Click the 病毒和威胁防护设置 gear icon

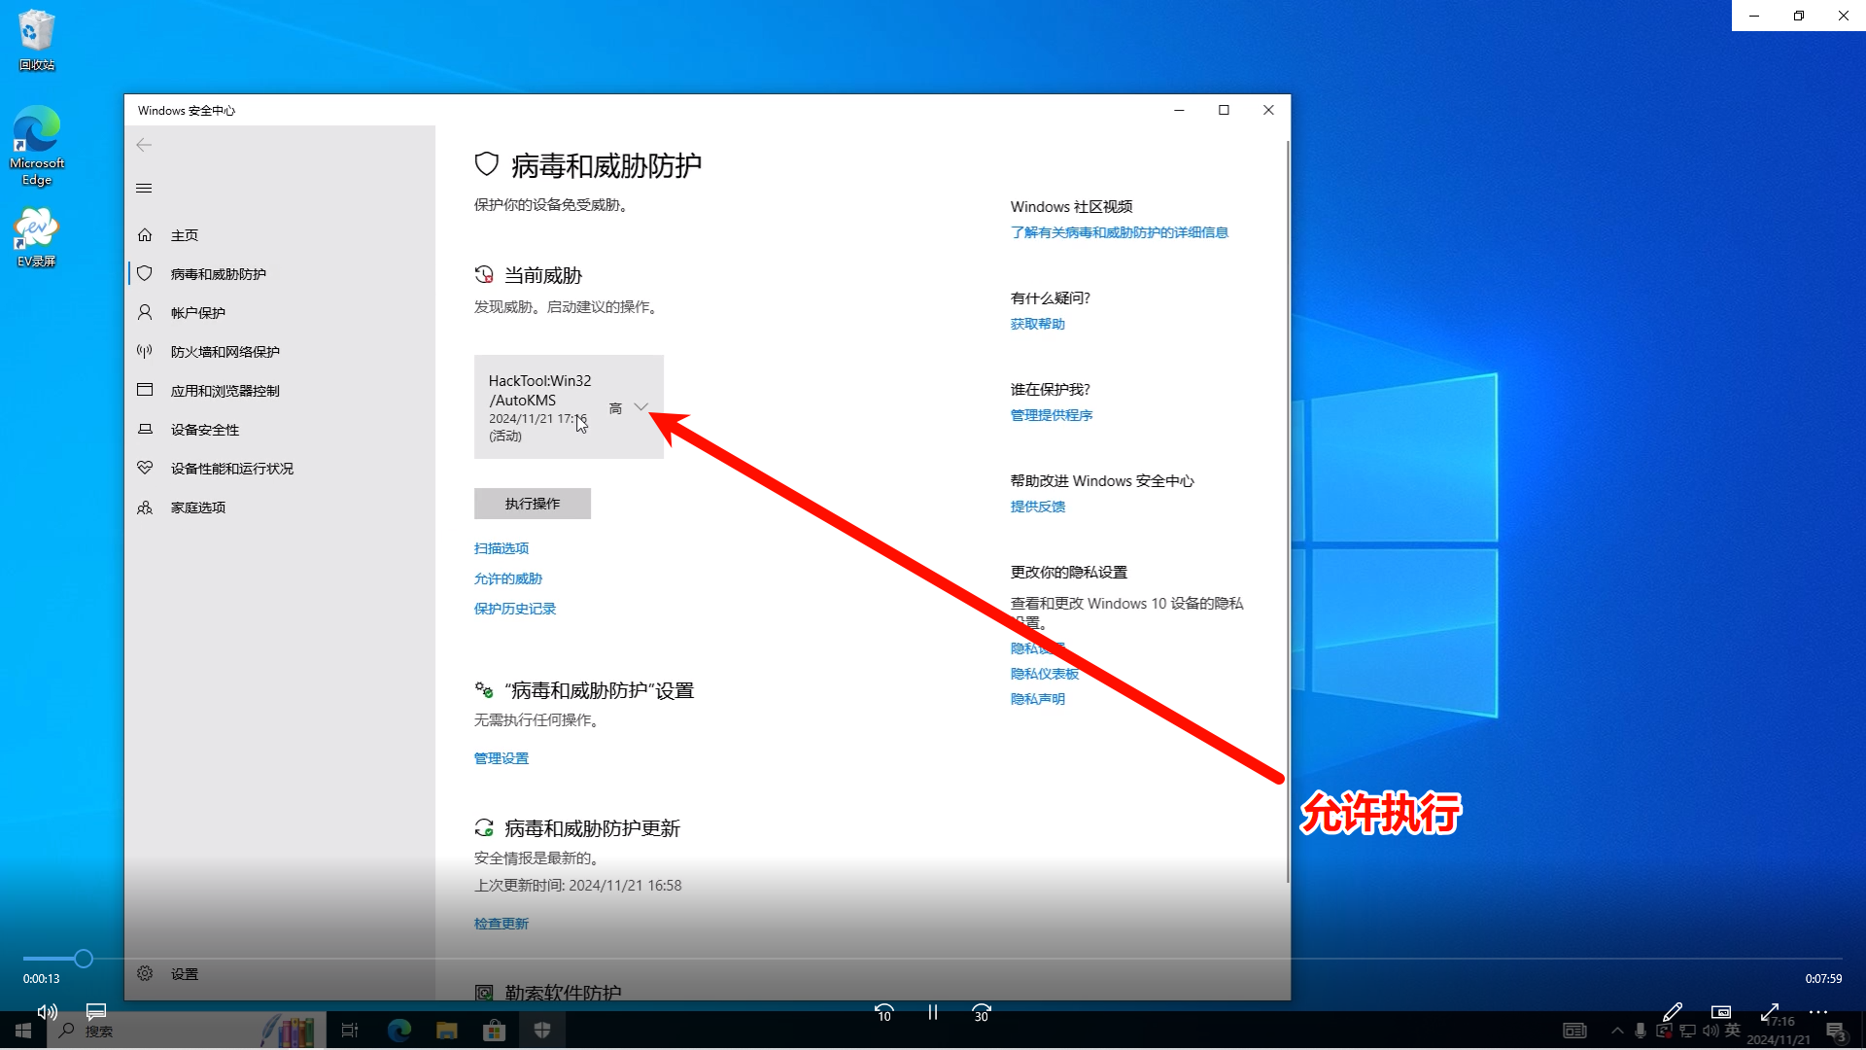point(484,690)
